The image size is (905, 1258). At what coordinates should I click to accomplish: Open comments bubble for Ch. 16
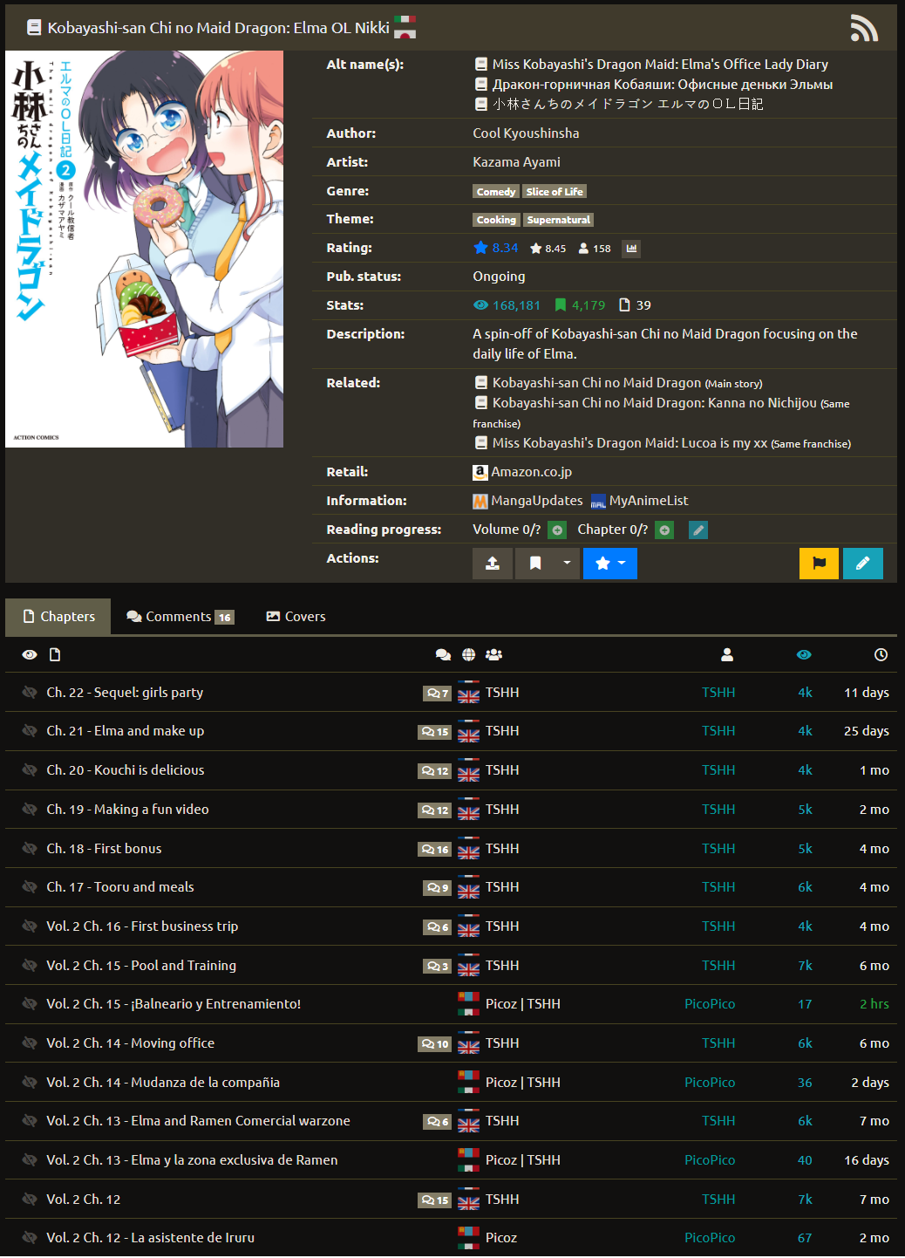click(438, 927)
